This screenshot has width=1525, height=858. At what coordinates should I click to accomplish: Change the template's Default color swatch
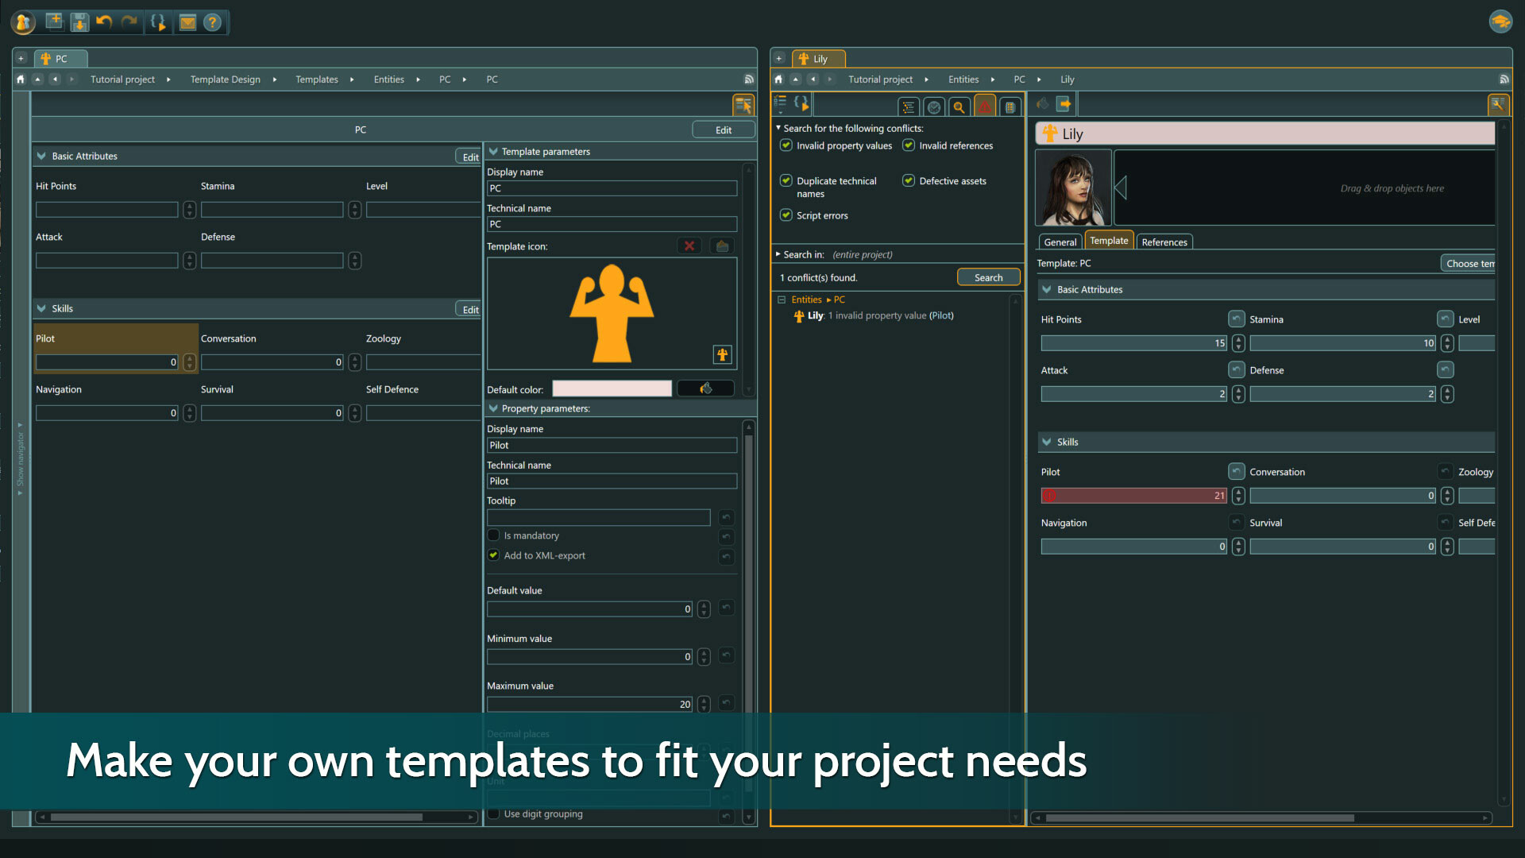[x=611, y=388]
